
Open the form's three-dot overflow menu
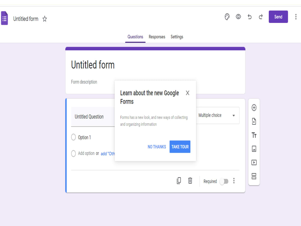[x=296, y=17]
